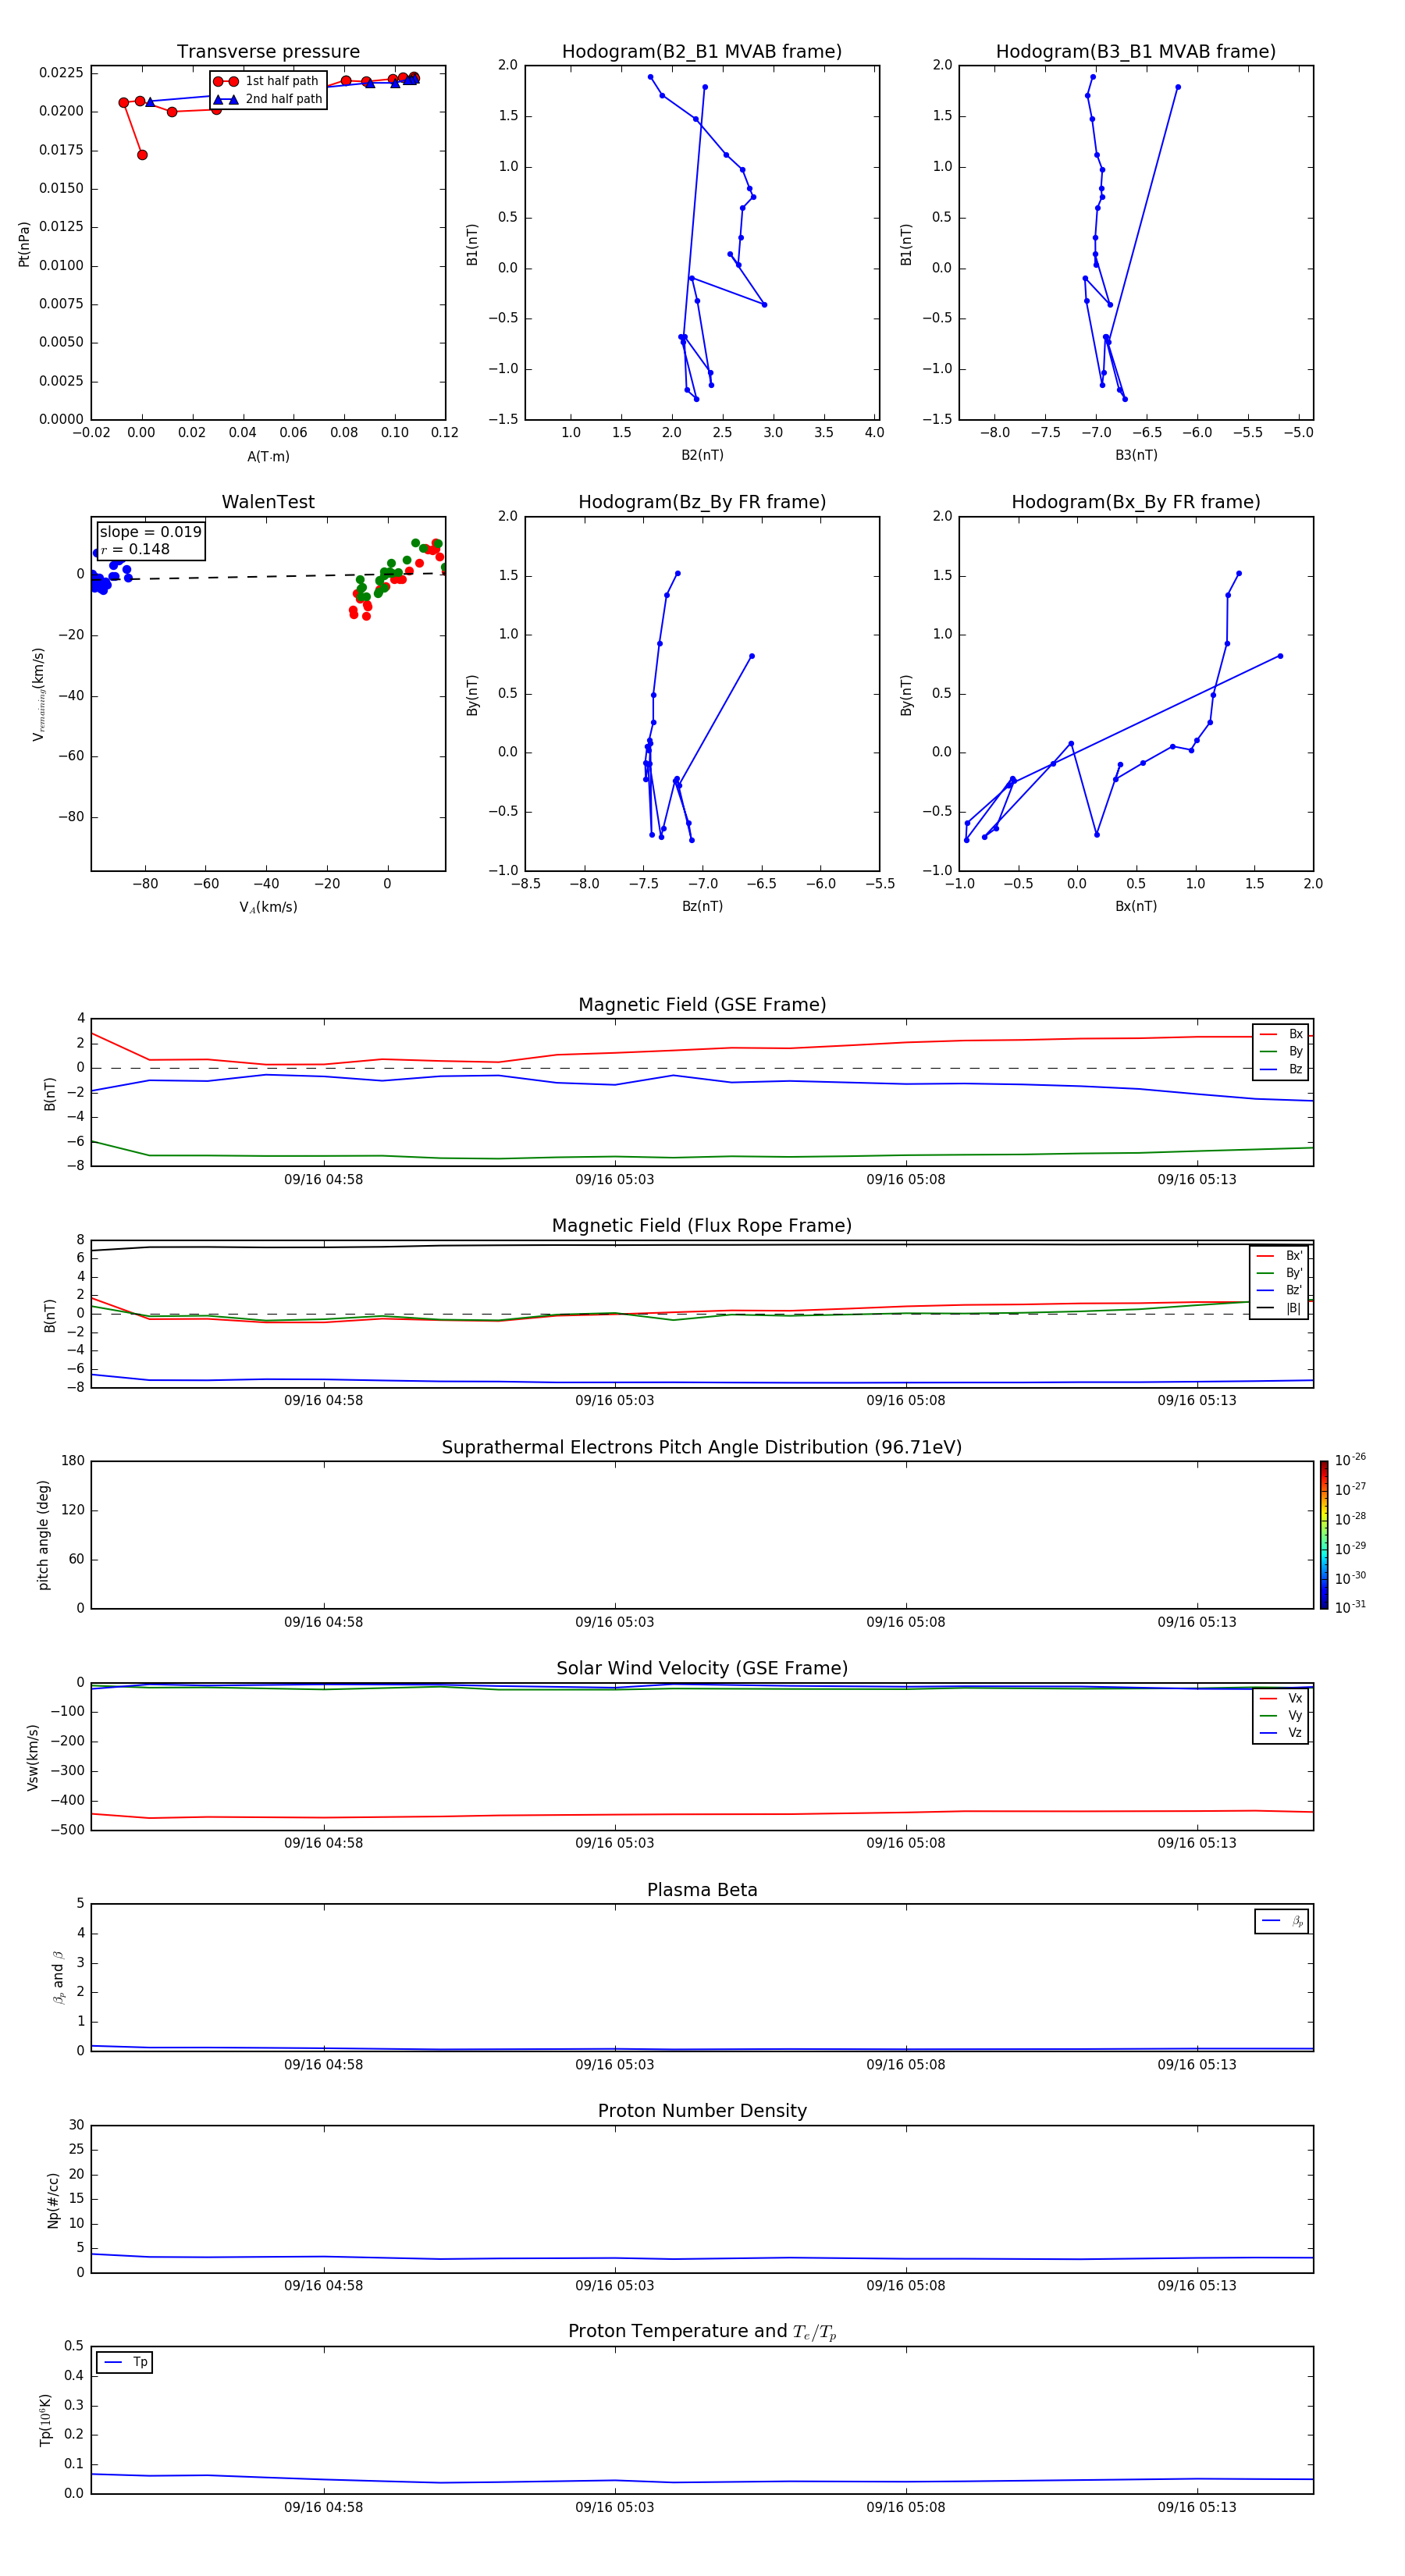Select the 10^-31 colorbar label
The image size is (1405, 2576).
1350,1607
